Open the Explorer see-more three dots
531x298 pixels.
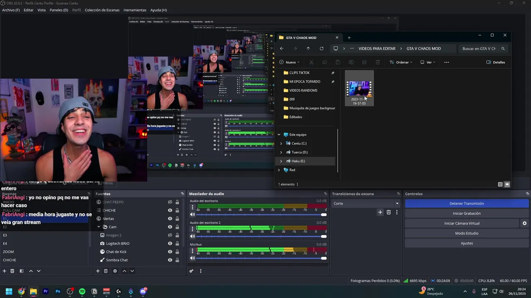pyautogui.click(x=446, y=62)
